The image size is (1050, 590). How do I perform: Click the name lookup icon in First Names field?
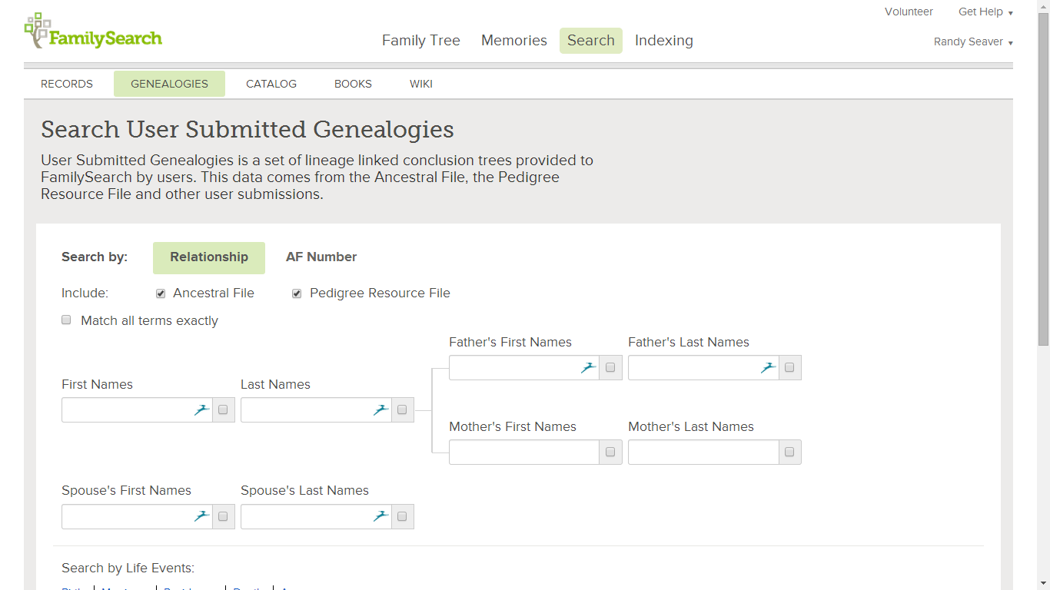pos(201,409)
